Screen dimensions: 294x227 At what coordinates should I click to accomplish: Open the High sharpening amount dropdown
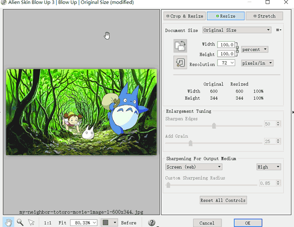(269, 167)
